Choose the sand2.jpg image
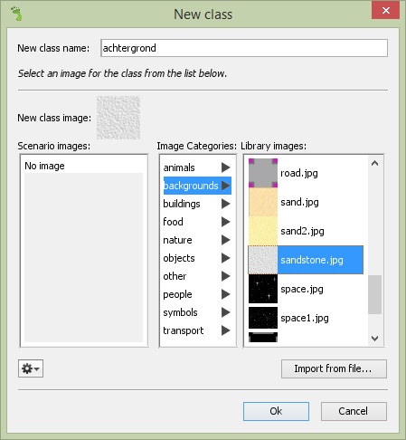 tap(306, 231)
